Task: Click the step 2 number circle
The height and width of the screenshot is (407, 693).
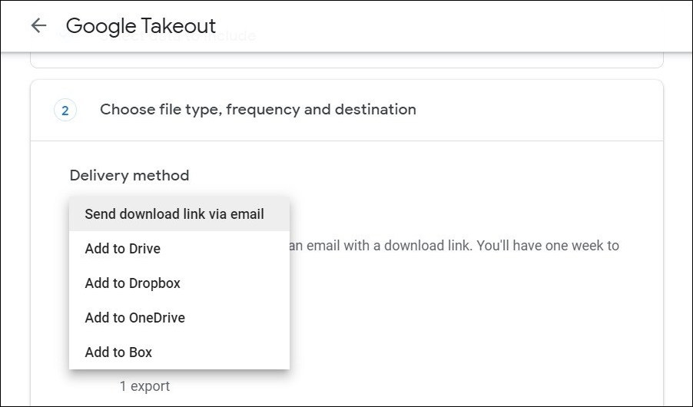Action: tap(65, 111)
